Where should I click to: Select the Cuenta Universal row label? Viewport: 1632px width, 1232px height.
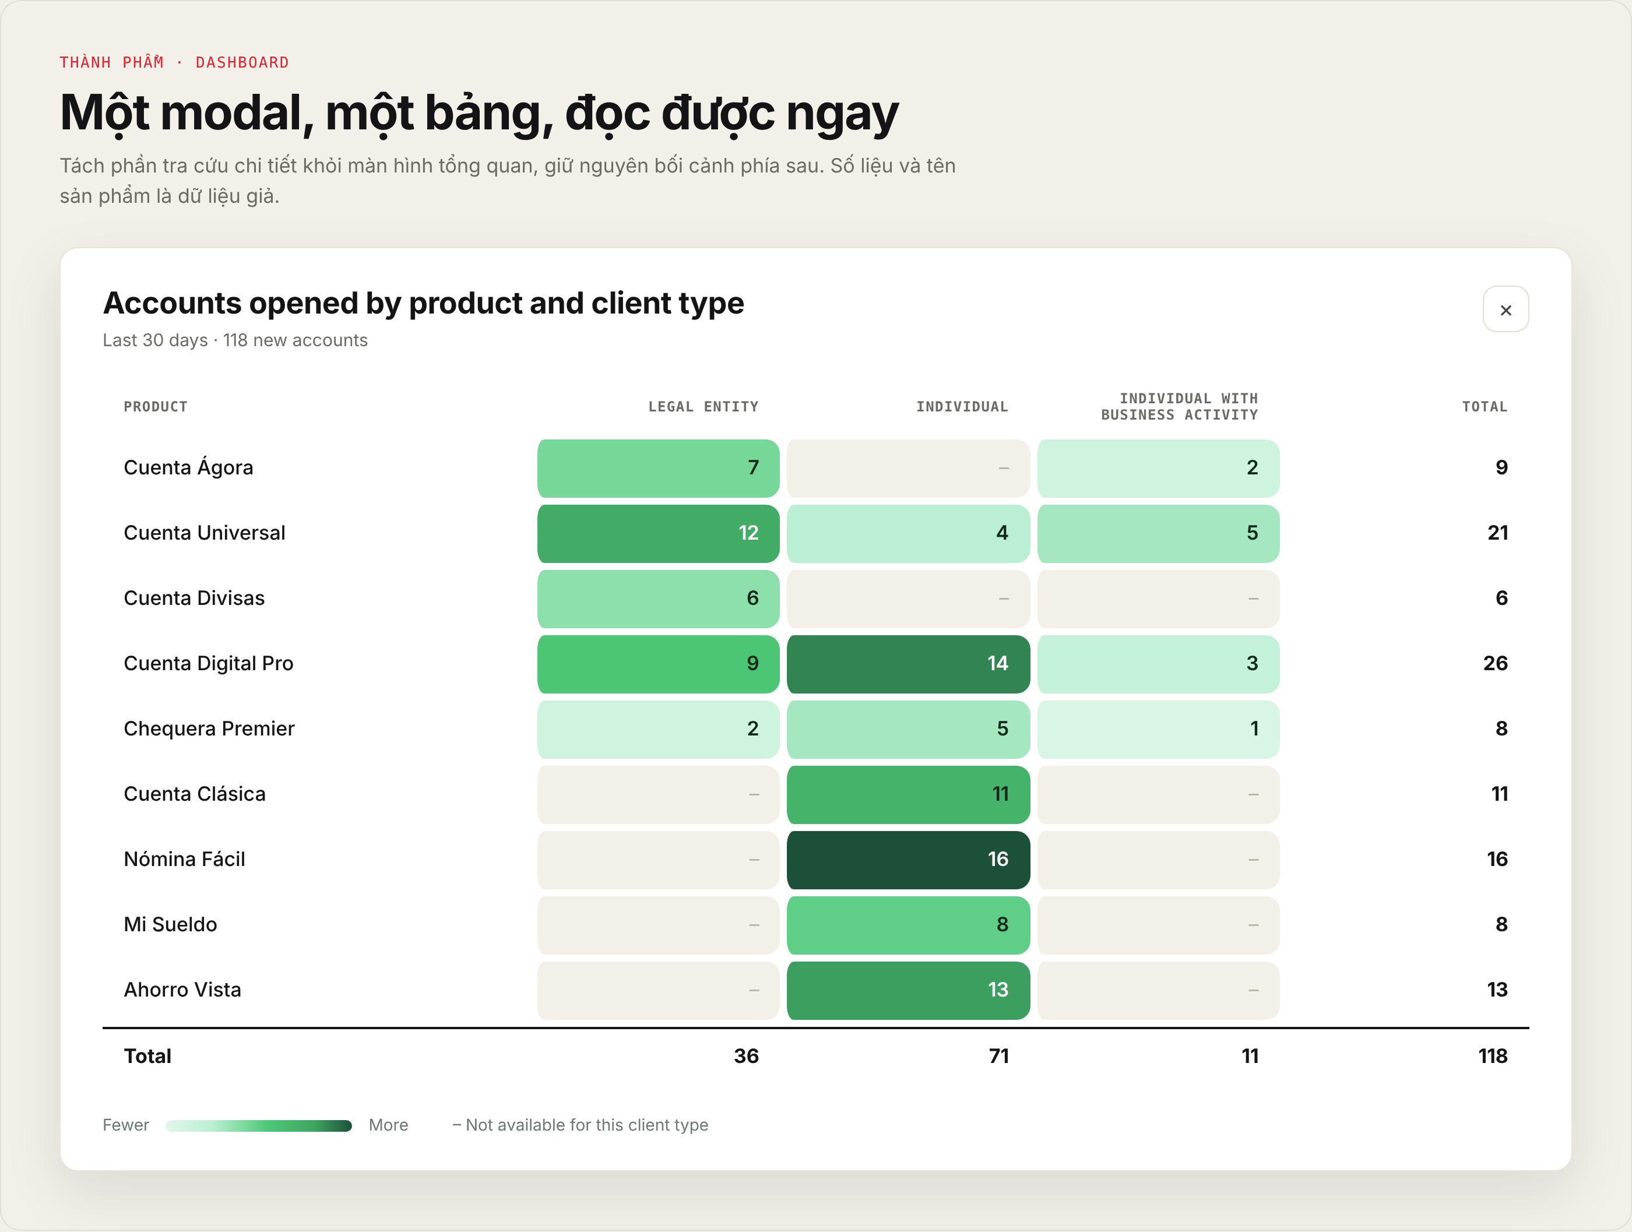205,533
